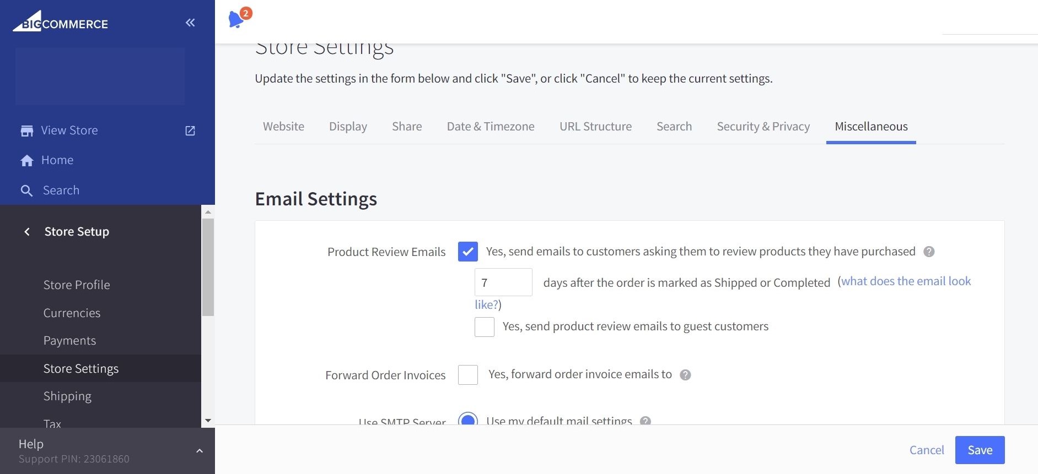Enable product review emails to guest customers
The width and height of the screenshot is (1038, 474).
click(484, 326)
